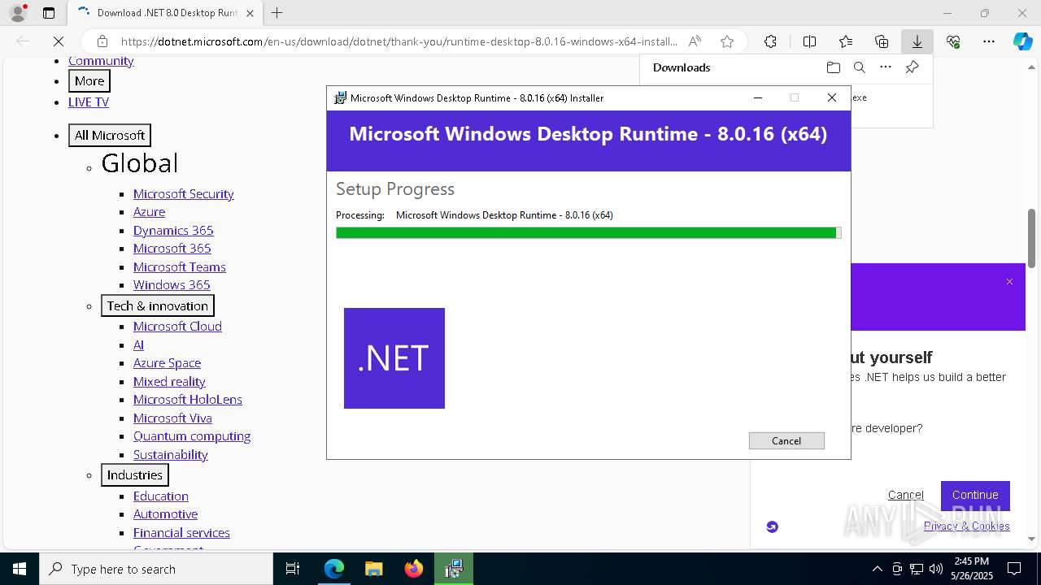The height and width of the screenshot is (585, 1041).
Task: Open the Automotive link
Action: pos(165,513)
